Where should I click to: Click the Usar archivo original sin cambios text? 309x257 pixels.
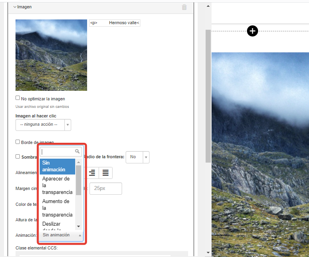pos(42,107)
